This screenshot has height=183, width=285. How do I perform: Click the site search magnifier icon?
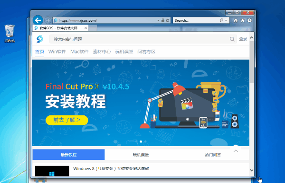point(232,39)
